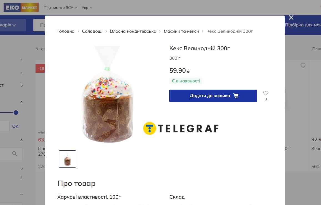321x205 pixels.
Task: Open the Солодощі breadcrumb category
Action: click(92, 31)
